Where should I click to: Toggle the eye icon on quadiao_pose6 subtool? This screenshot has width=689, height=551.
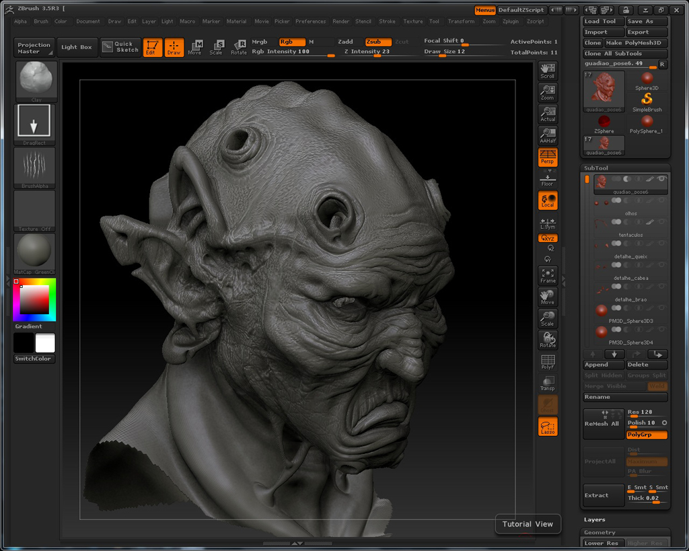point(661,179)
